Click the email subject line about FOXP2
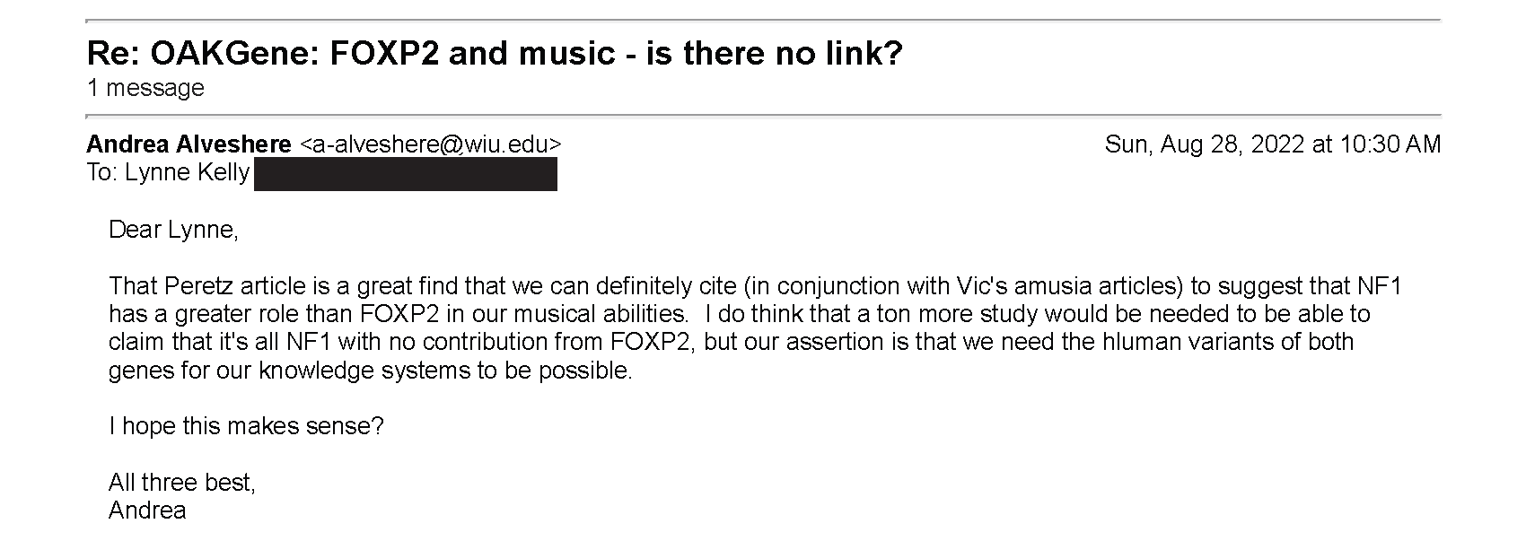Screen dimensions: 1526x541 click(495, 54)
